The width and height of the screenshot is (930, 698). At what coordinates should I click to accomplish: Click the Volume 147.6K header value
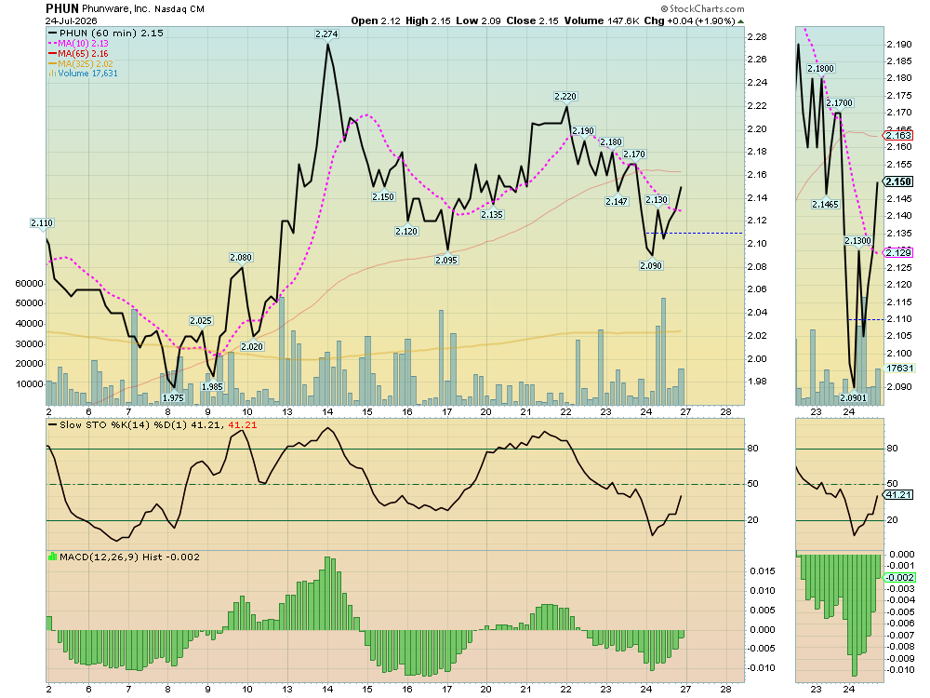[x=602, y=20]
